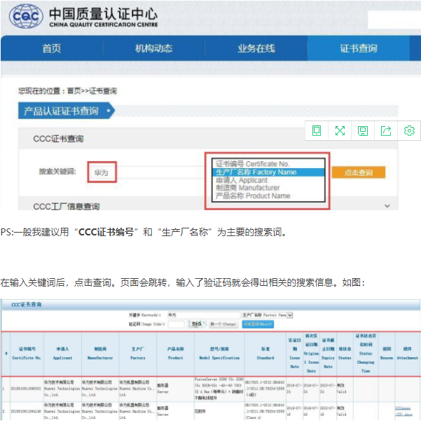Click the captcha verification image
Viewport: 421px width, 426px height.
[x=198, y=324]
